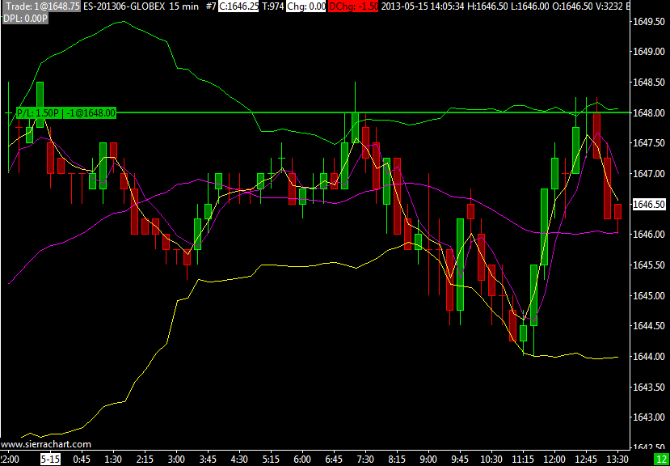Click the 3:45 time axis label
Image resolution: width=670 pixels, height=466 pixels.
[208, 459]
